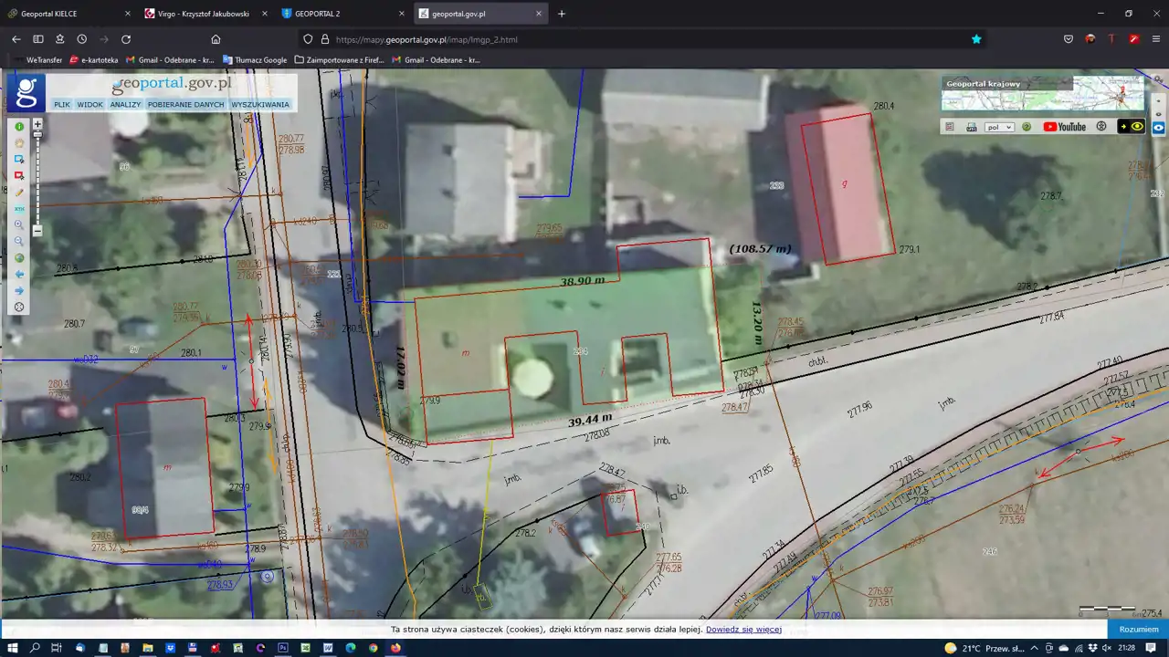
Task: Open the accessibility icon in map panel
Action: tap(1101, 127)
